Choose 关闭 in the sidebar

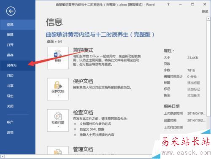pos(18,106)
